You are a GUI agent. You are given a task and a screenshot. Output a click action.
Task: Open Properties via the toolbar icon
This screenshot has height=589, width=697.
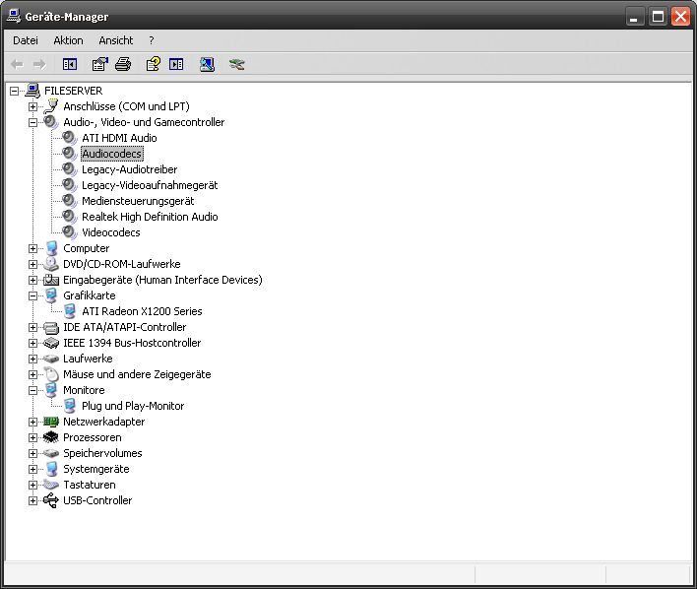point(100,64)
